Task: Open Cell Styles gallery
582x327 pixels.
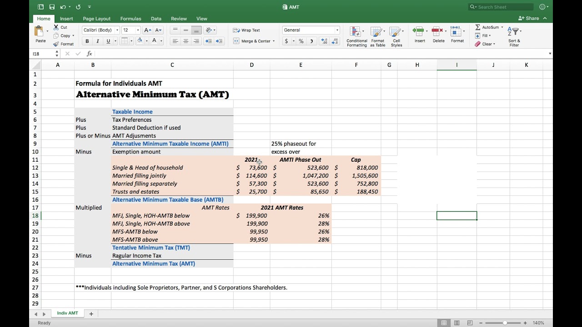Action: [396, 36]
